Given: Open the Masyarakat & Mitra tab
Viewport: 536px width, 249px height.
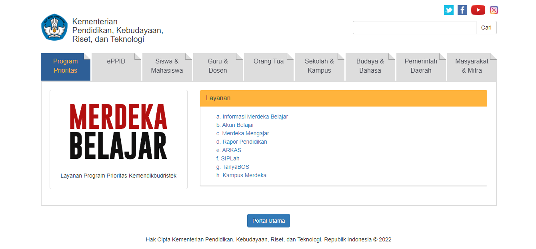Looking at the screenshot, I should coord(472,67).
